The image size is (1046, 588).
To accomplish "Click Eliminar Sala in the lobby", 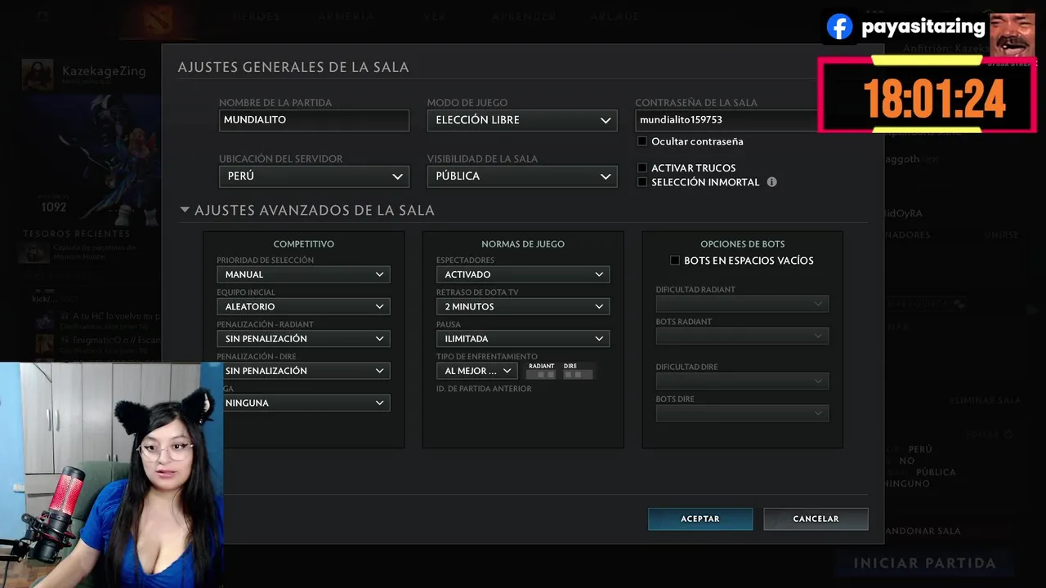I will 985,401.
